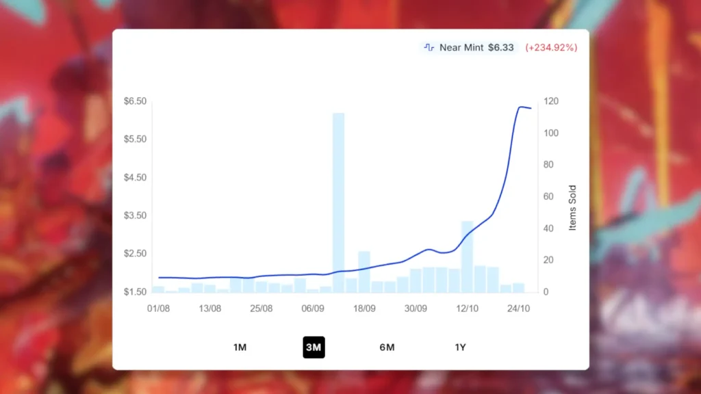The image size is (701, 394).
Task: Click the 30/09 date label
Action: click(x=416, y=308)
